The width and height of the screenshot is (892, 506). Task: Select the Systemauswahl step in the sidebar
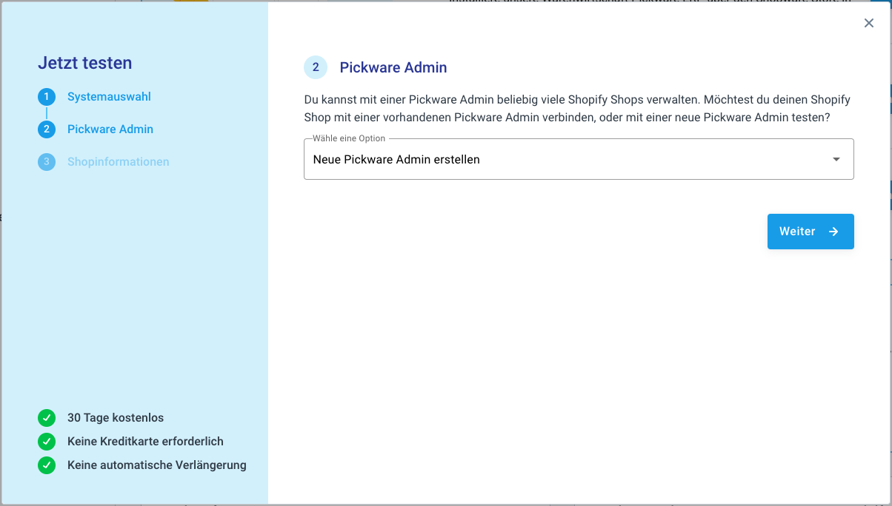(108, 96)
